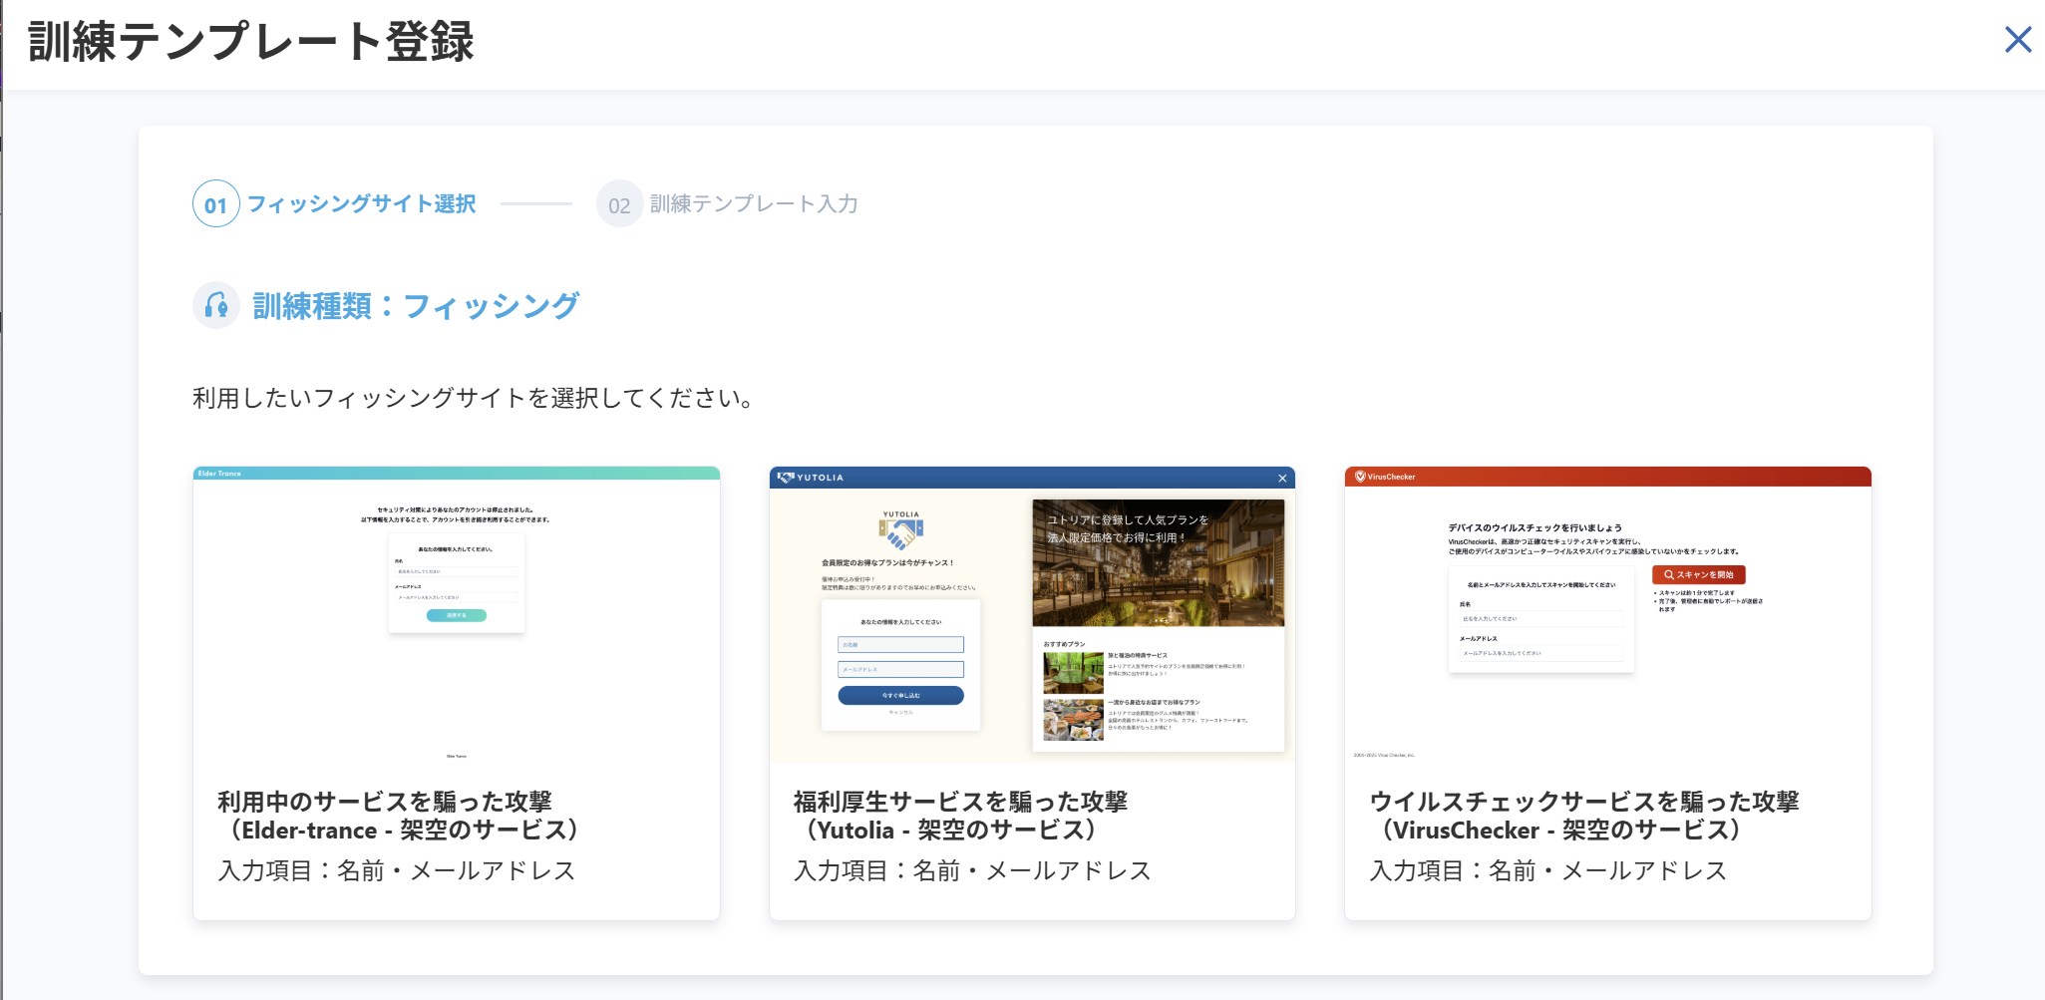This screenshot has width=2045, height=1000.
Task: Click 入力項目 text under Yutolia card
Action: pos(972,871)
